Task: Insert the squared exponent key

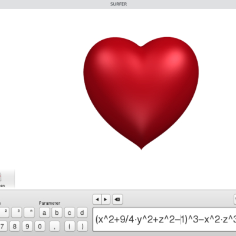Action: coord(4,212)
